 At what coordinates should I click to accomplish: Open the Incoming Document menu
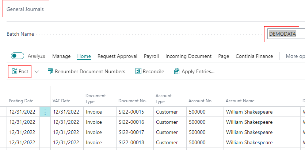click(188, 56)
